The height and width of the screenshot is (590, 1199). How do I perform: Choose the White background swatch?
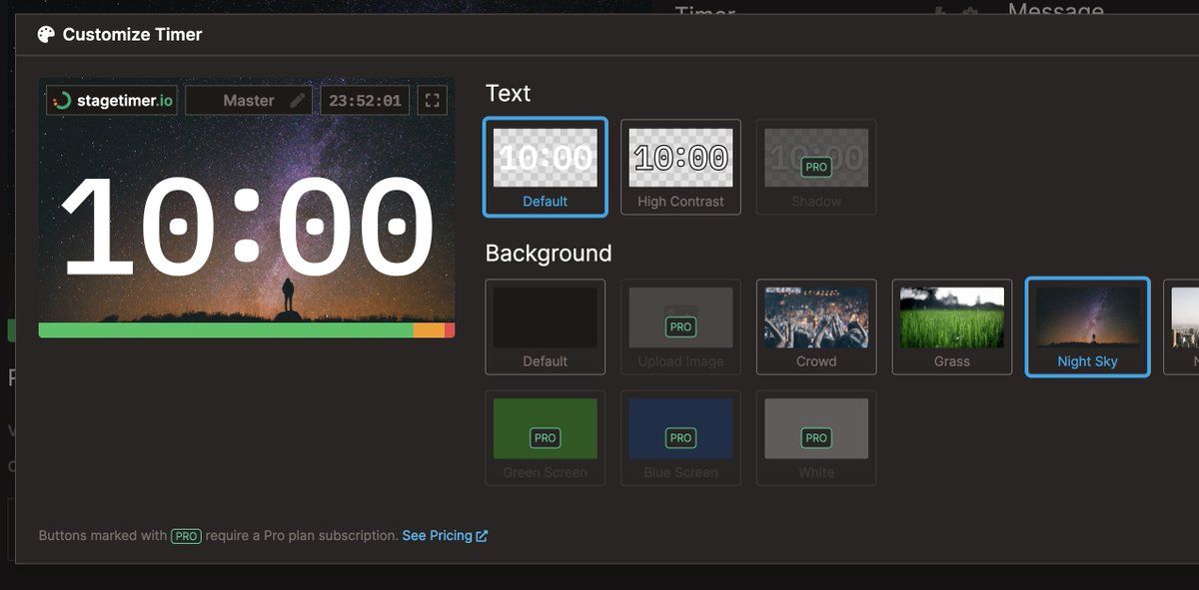click(816, 437)
